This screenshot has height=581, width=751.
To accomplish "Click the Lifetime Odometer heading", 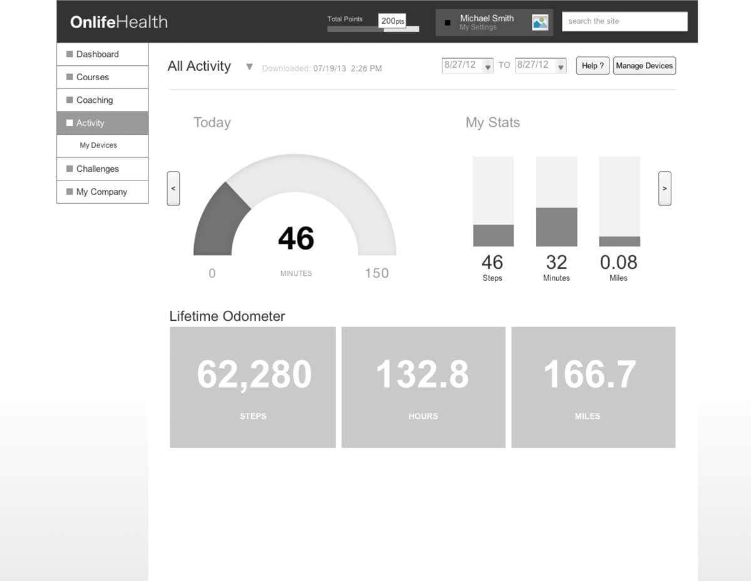I will [227, 317].
